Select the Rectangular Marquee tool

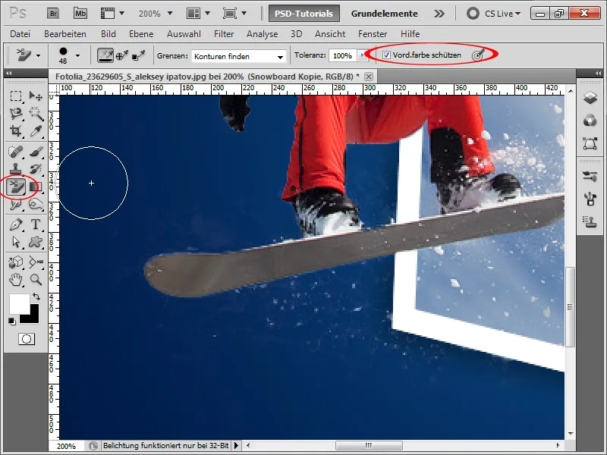(16, 96)
